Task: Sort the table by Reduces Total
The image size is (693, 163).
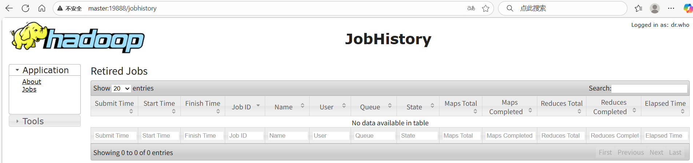Action: [x=562, y=106]
